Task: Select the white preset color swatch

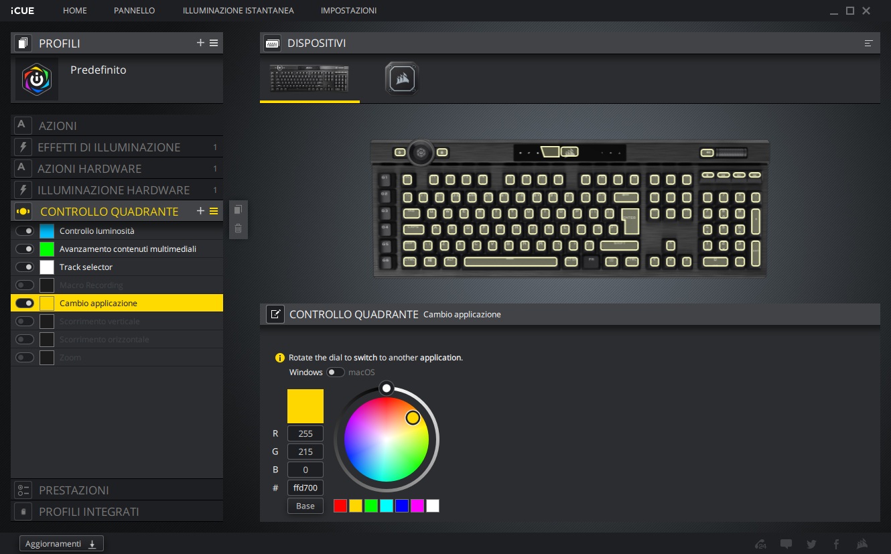Action: (433, 506)
